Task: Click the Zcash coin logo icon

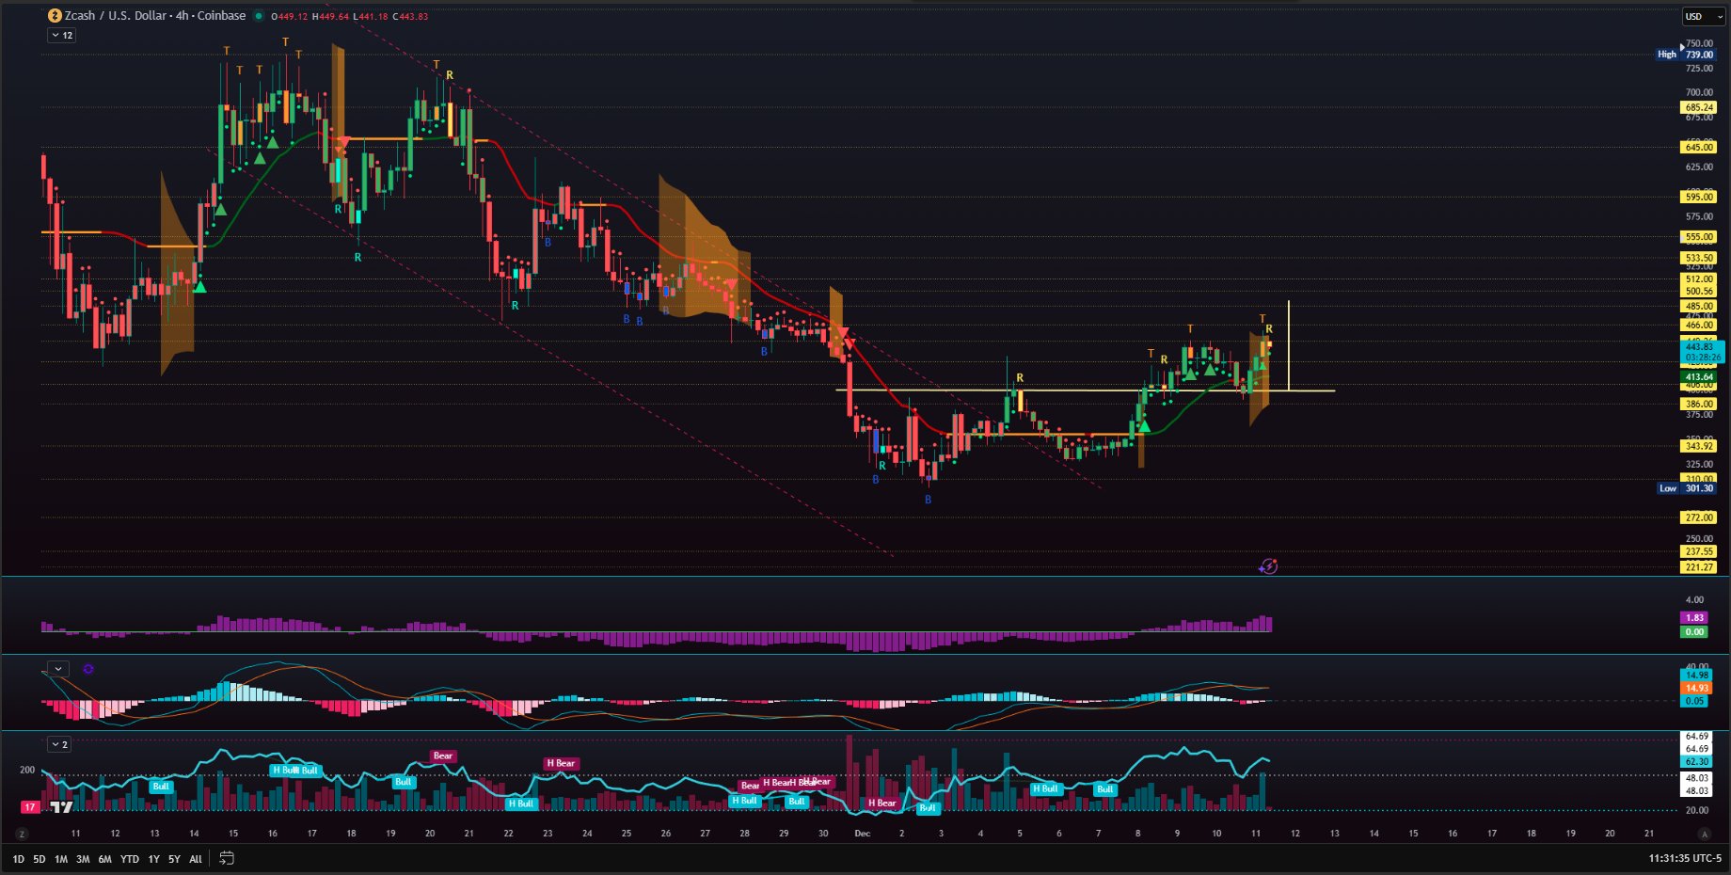Action: click(55, 16)
